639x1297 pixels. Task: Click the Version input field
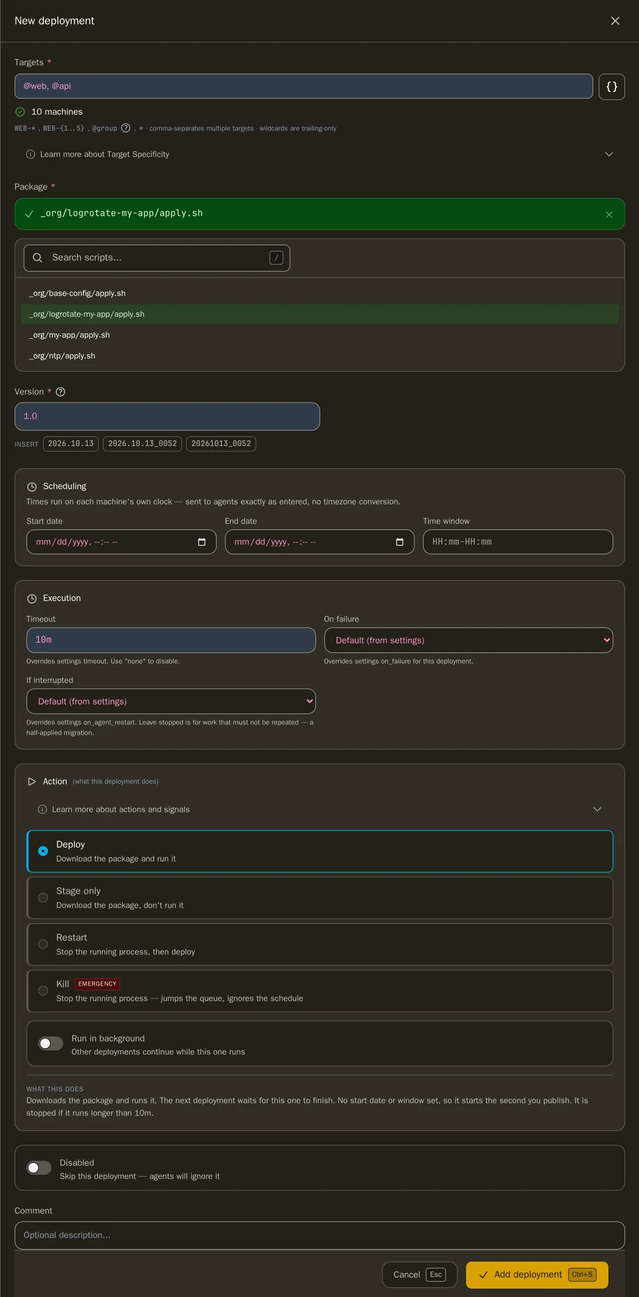coord(167,416)
